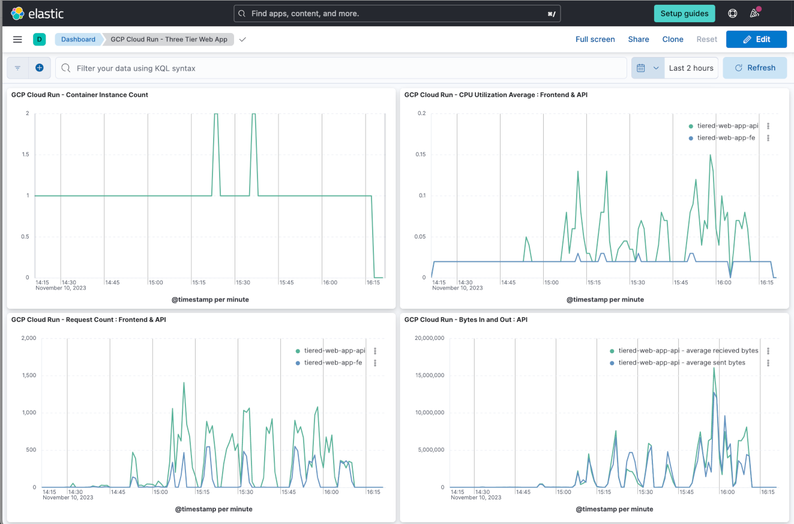The image size is (794, 524).
Task: Open the filter options menu icon
Action: (17, 68)
